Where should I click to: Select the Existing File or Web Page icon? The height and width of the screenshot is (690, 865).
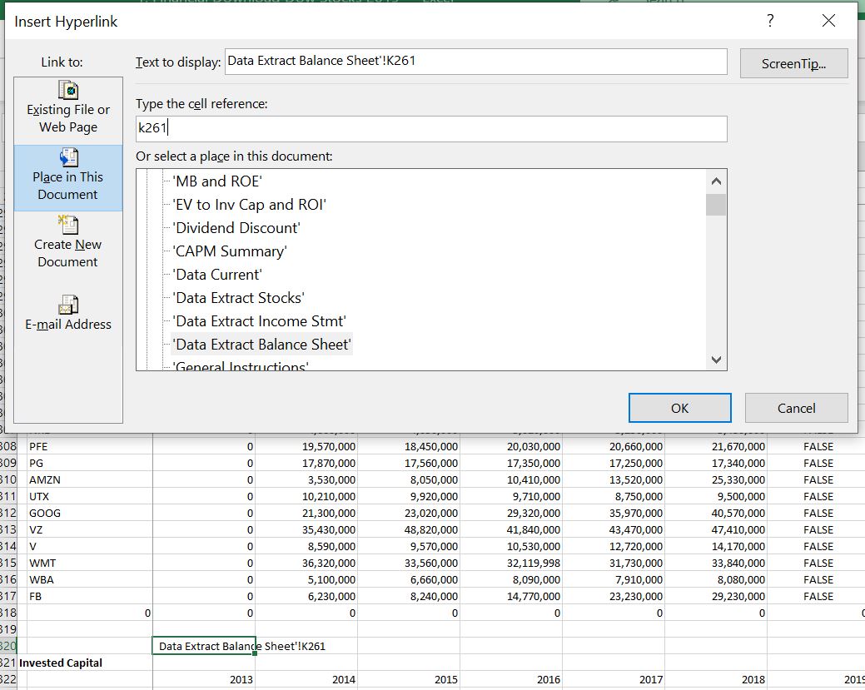pyautogui.click(x=67, y=90)
